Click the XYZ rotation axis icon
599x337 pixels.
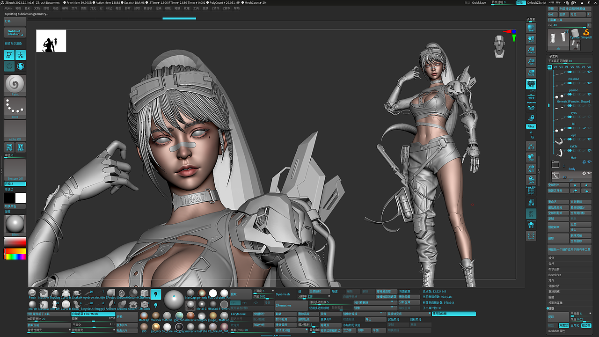tap(531, 126)
